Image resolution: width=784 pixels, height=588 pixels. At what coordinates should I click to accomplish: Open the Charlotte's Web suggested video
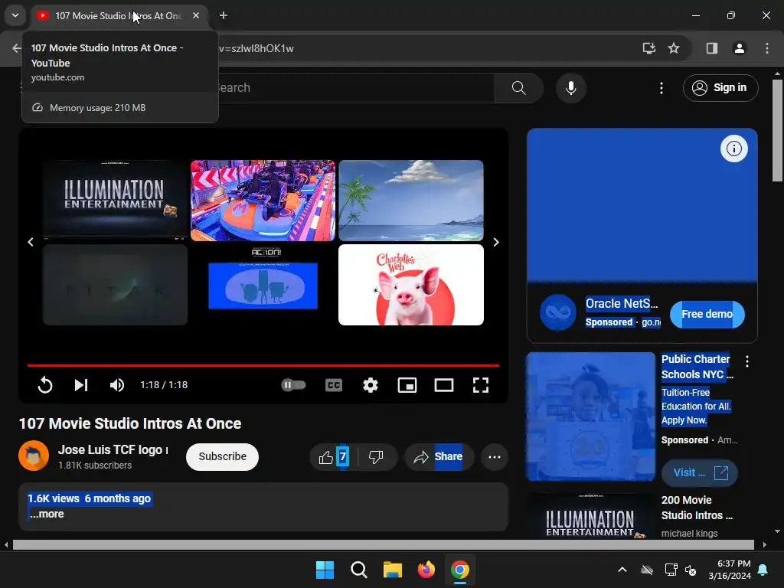point(411,285)
